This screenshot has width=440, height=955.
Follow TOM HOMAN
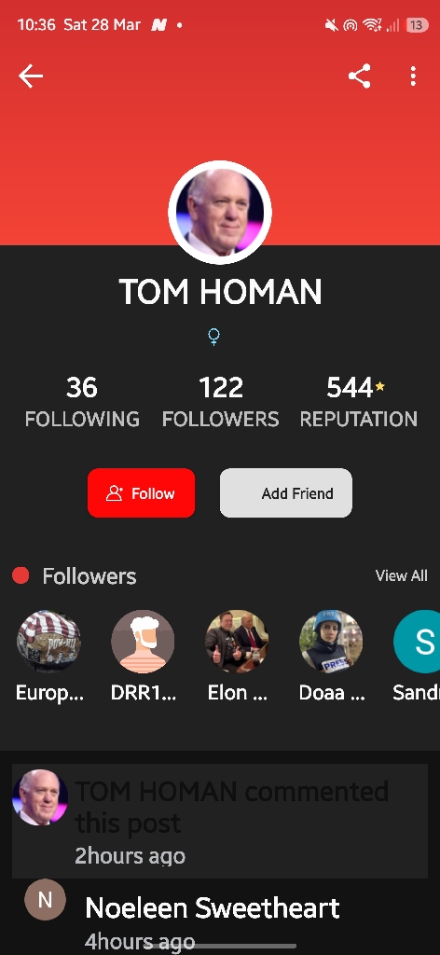141,492
